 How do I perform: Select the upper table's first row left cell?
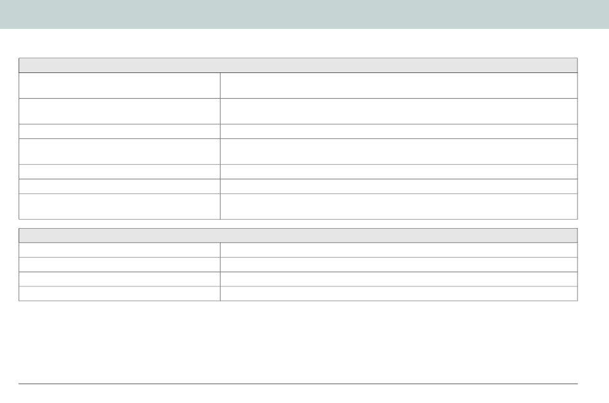(x=120, y=85)
